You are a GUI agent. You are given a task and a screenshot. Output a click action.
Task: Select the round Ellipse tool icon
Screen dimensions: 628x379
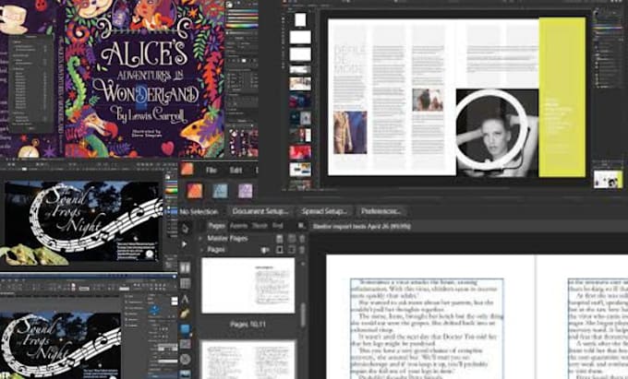[185, 360]
